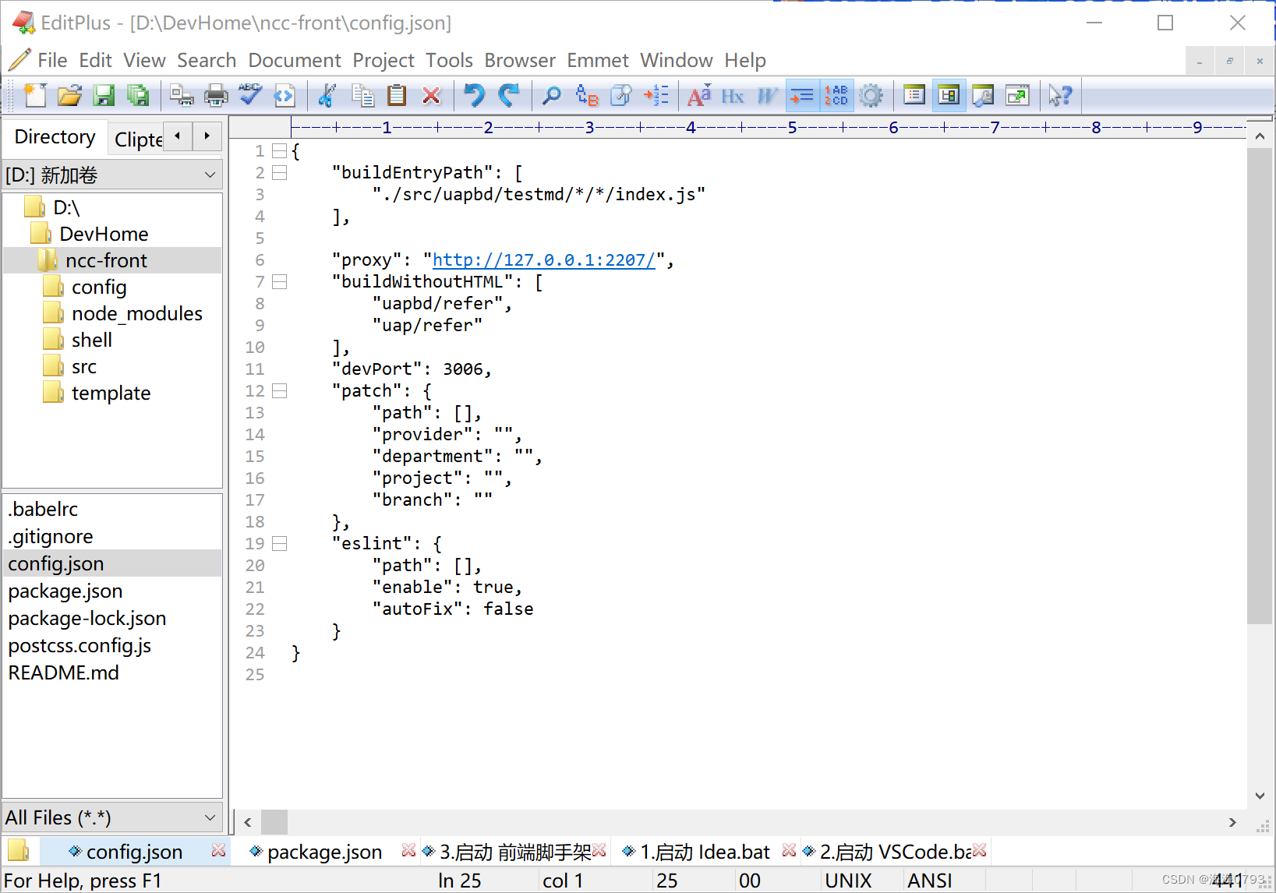Open the All Files filter dropdown
Viewport: 1276px width, 893px height.
[209, 817]
